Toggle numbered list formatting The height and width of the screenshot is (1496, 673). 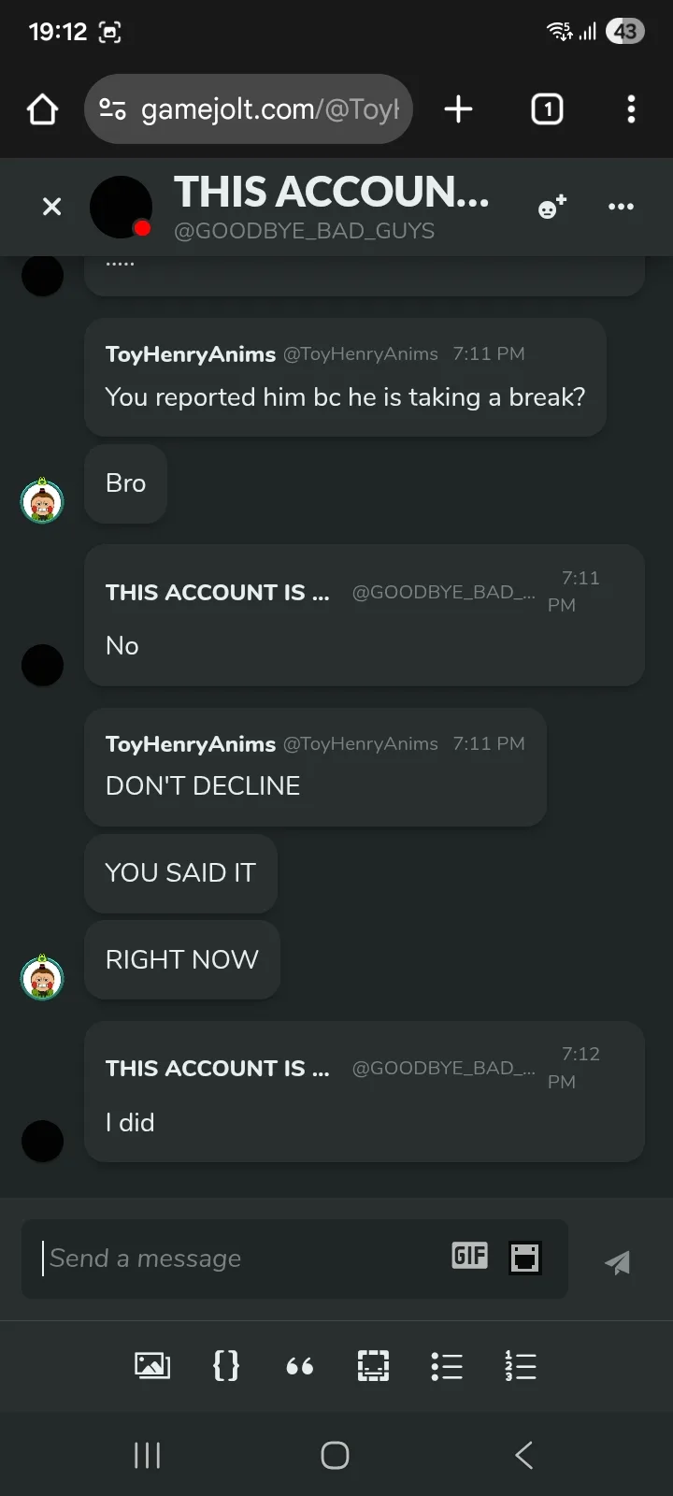(520, 1366)
